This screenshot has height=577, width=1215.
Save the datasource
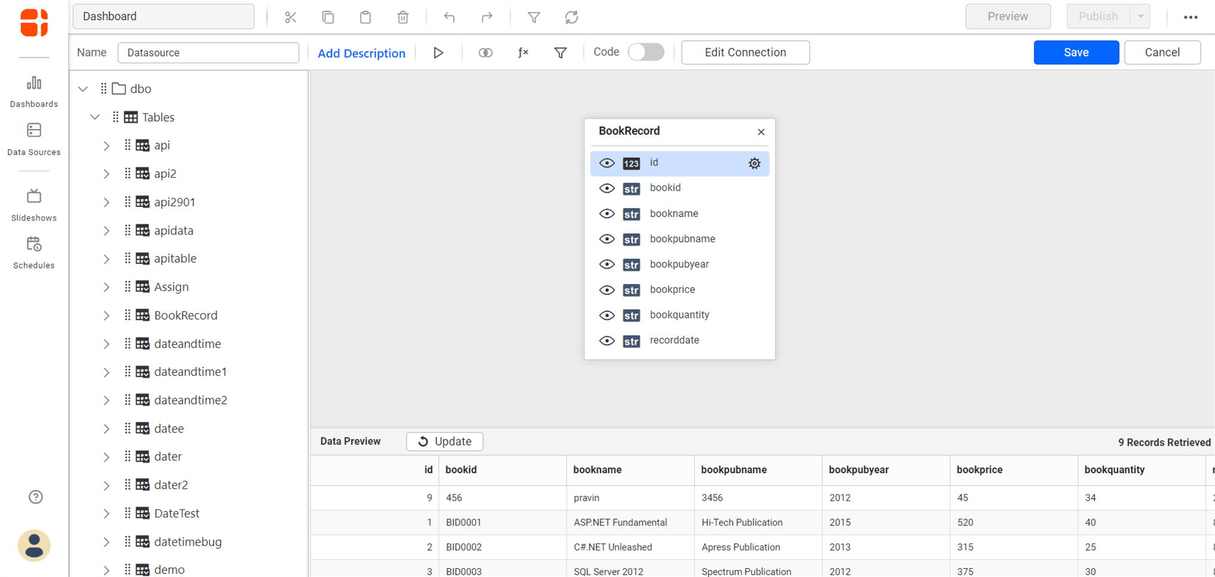[1076, 53]
